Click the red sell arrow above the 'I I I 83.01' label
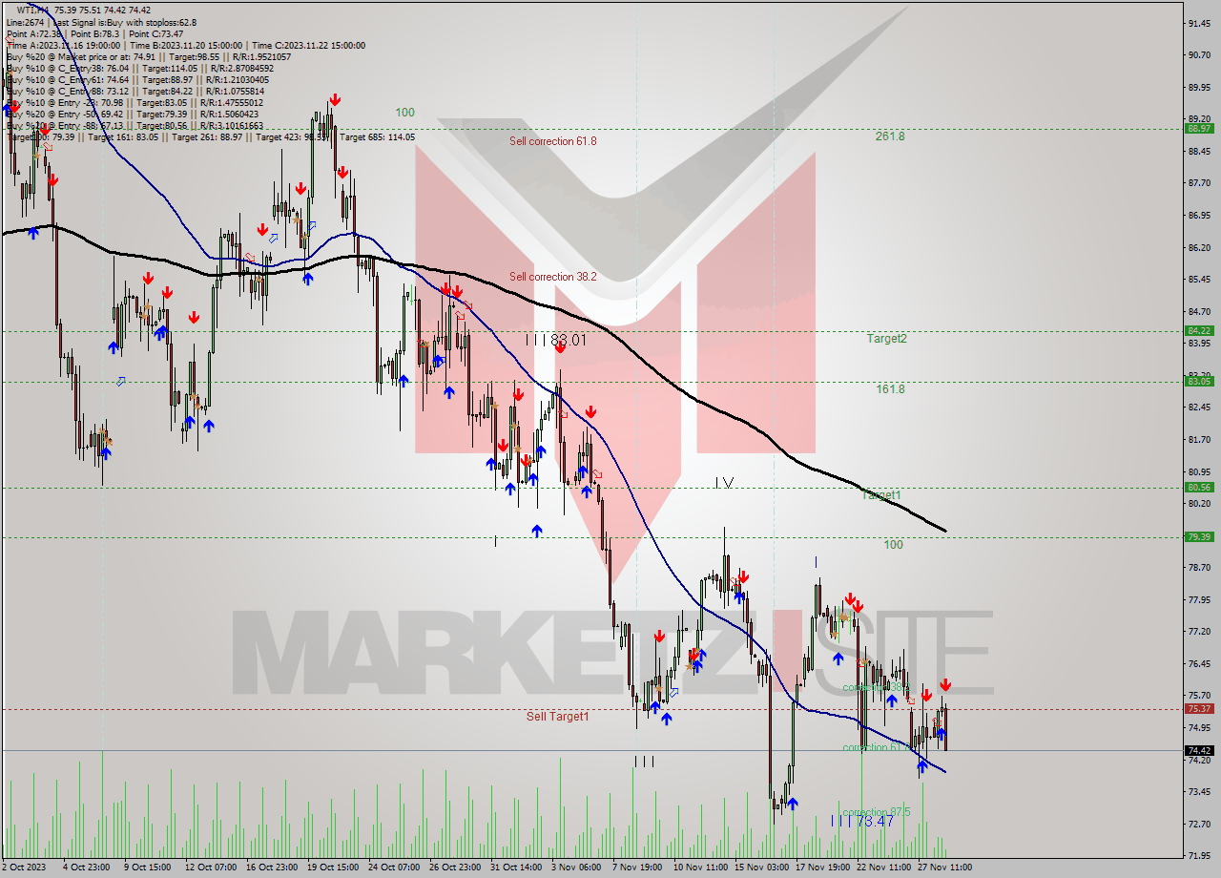This screenshot has width=1221, height=878. pos(560,348)
